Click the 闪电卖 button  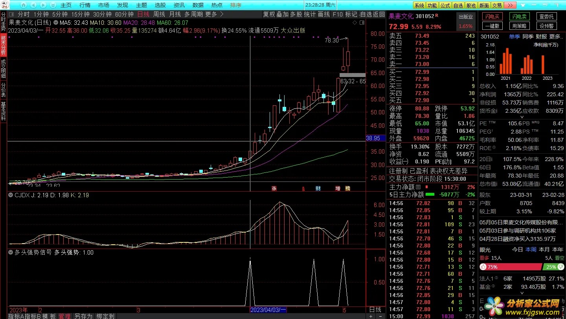click(519, 16)
